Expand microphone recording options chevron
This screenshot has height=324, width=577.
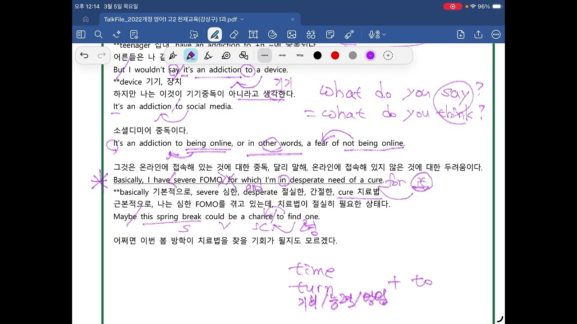(x=384, y=35)
